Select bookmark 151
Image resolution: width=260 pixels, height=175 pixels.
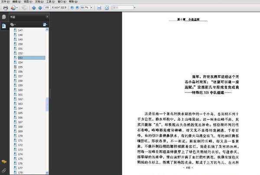(20, 49)
